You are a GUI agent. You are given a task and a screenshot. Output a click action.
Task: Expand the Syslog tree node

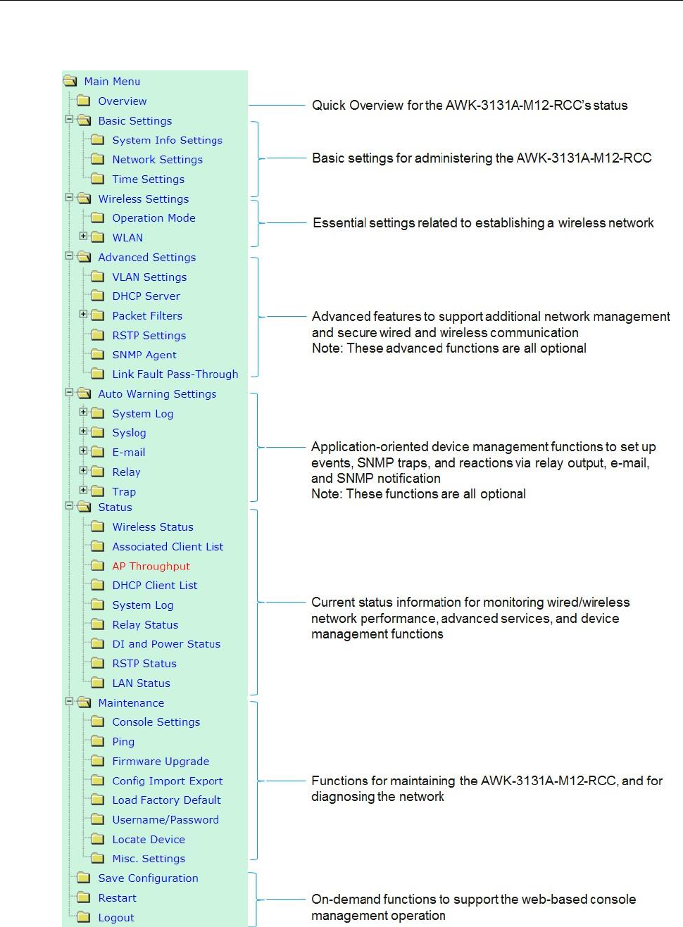coord(83,431)
